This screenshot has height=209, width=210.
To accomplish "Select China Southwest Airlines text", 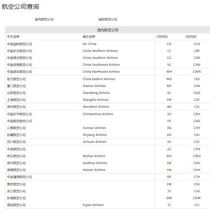I will point(101,64).
